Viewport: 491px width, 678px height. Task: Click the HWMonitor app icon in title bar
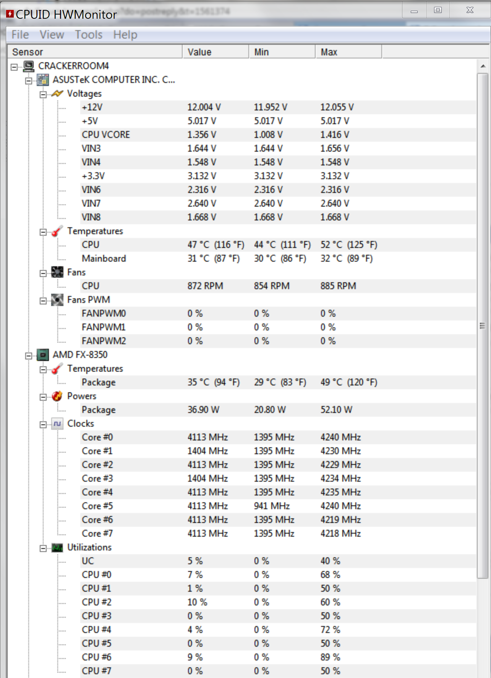10,14
